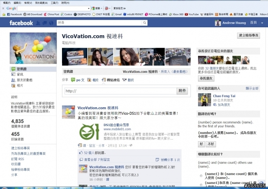Select radio for {name1} 和 {name count} translation
This screenshot has width=268, height=189.
[x=201, y=176]
